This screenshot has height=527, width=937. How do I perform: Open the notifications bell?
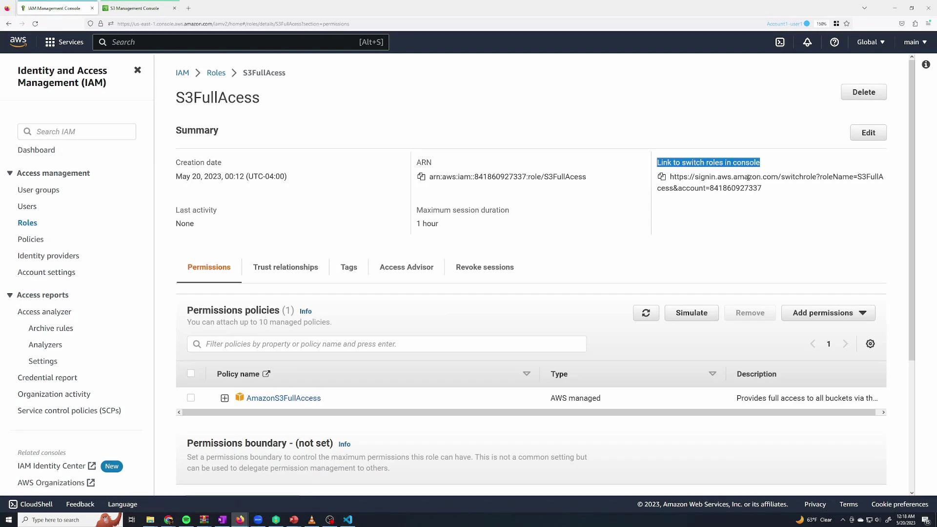[807, 42]
